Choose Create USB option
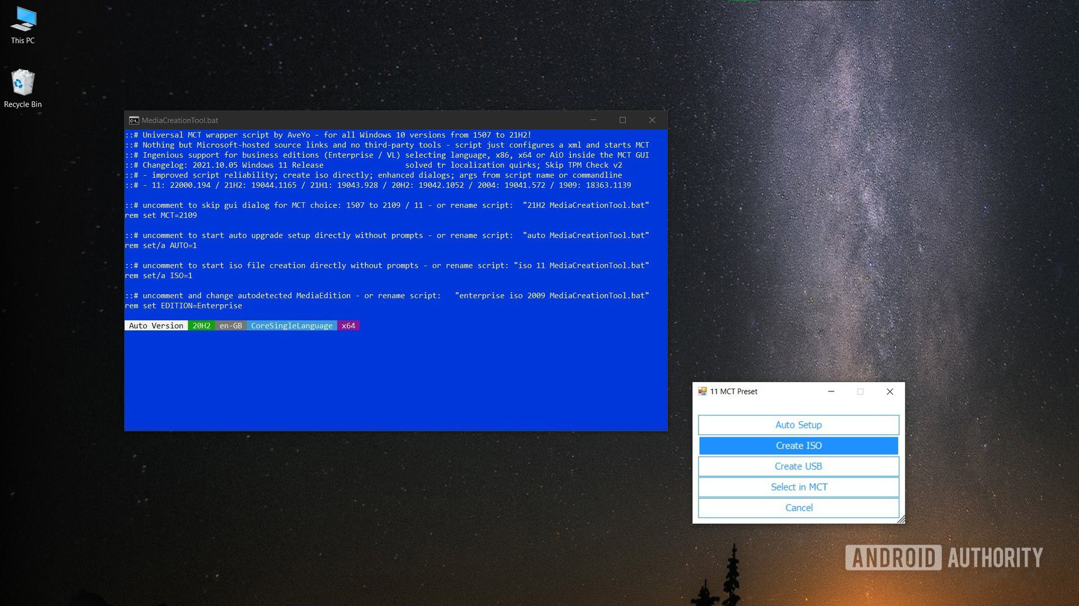The image size is (1079, 606). (x=798, y=467)
